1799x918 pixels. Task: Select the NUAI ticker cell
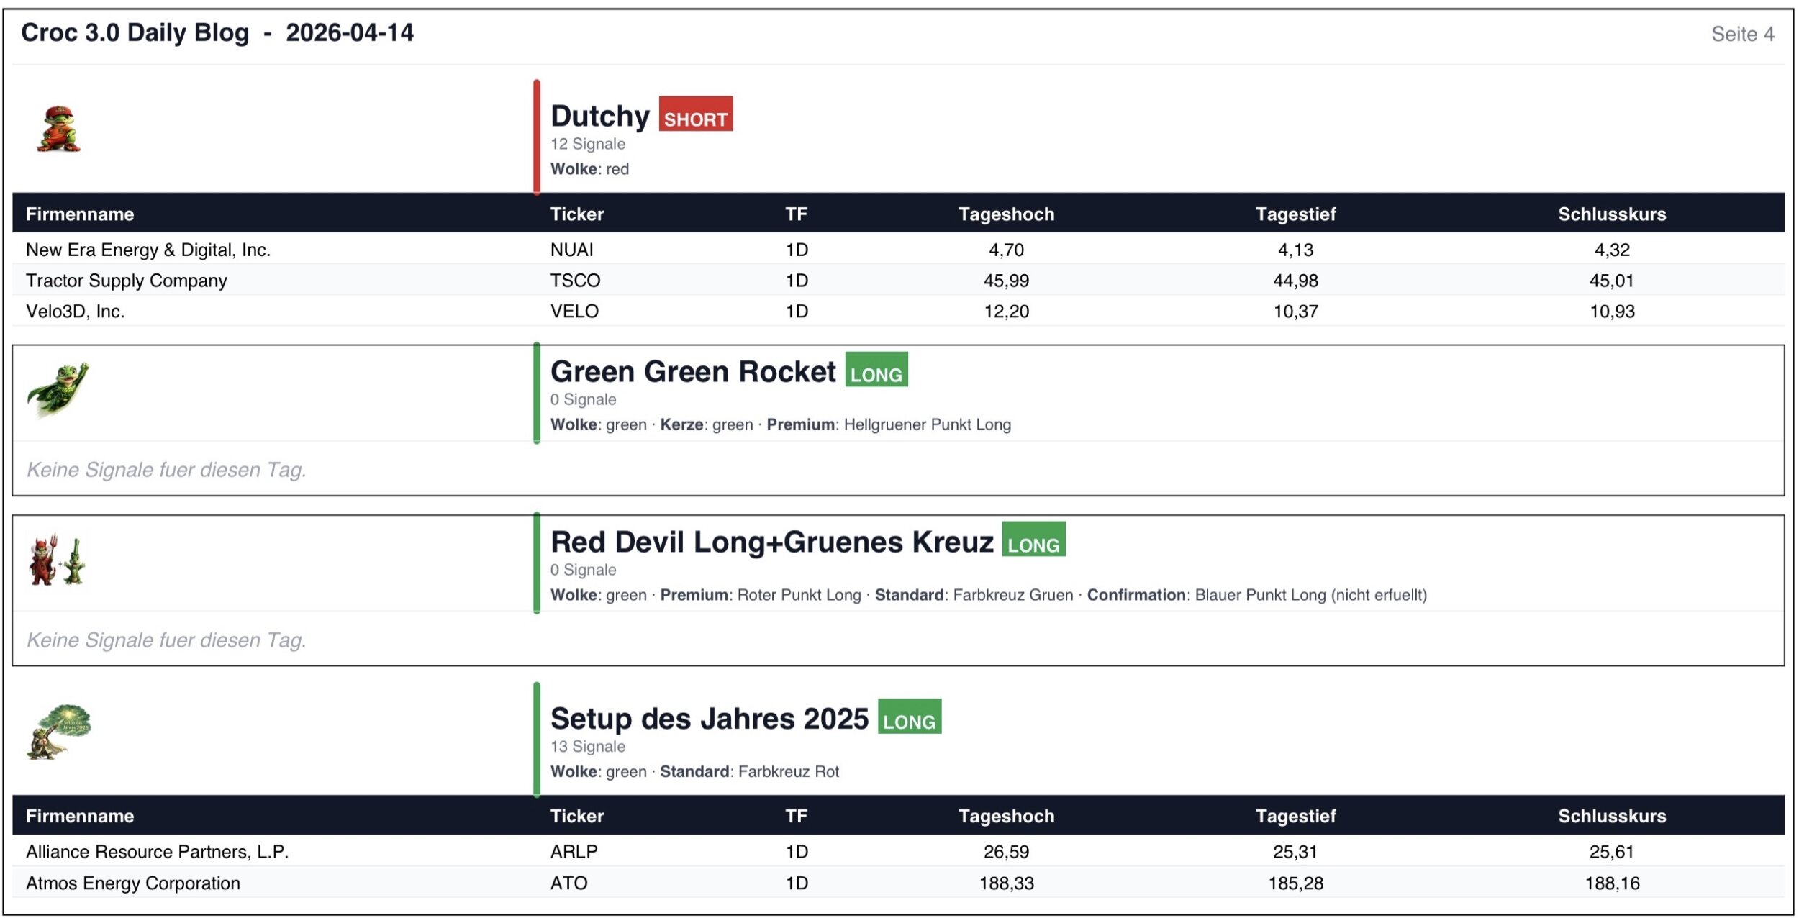pyautogui.click(x=571, y=250)
